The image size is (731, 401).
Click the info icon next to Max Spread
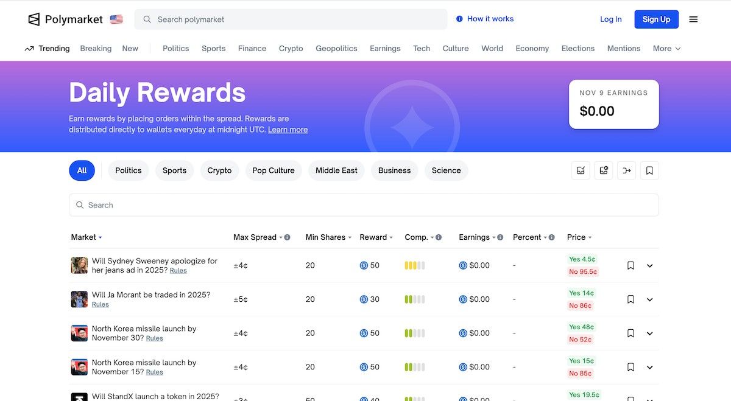[287, 237]
